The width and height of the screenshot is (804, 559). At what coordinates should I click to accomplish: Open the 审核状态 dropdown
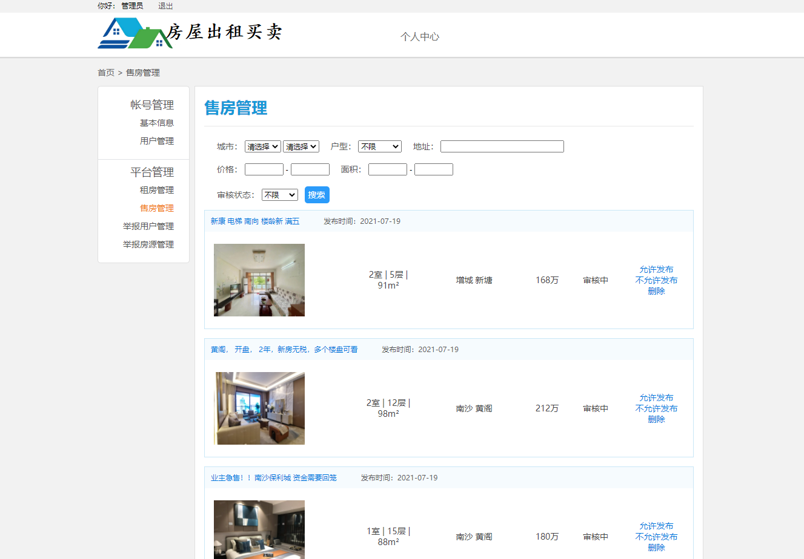279,195
